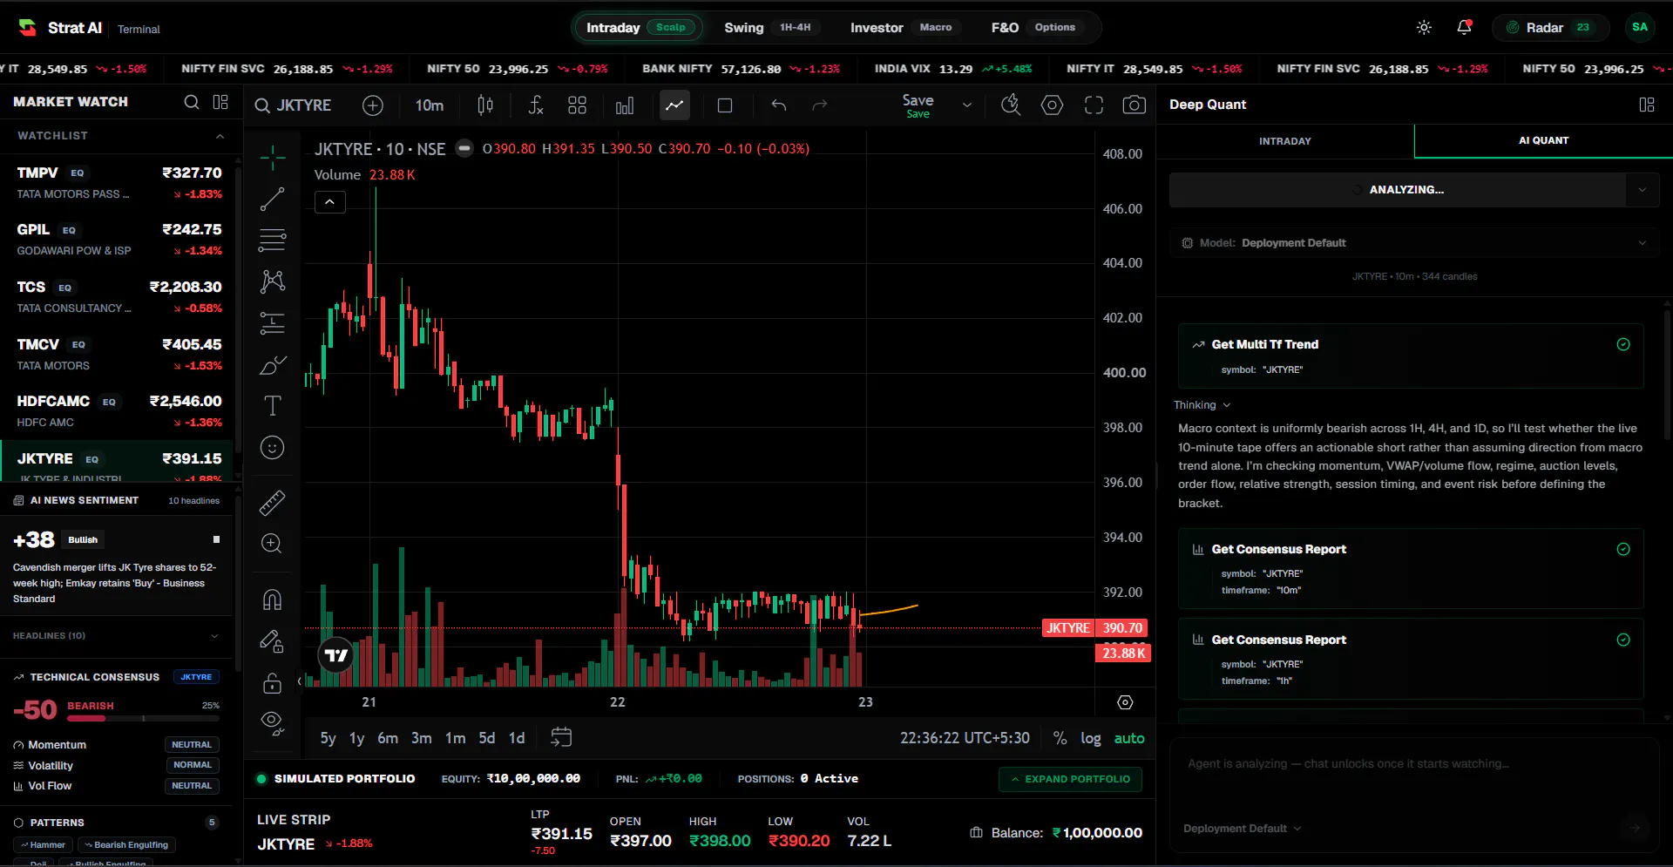Open Deployment Default selector in chat box
The height and width of the screenshot is (867, 1673).
1242,829
